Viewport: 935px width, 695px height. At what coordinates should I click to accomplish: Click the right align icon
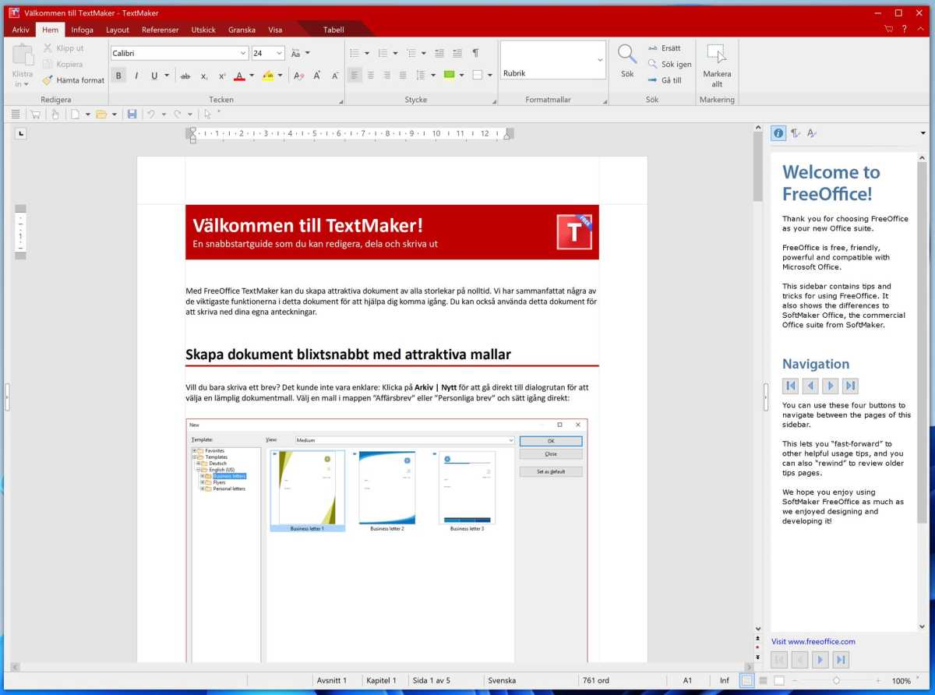[x=387, y=76]
